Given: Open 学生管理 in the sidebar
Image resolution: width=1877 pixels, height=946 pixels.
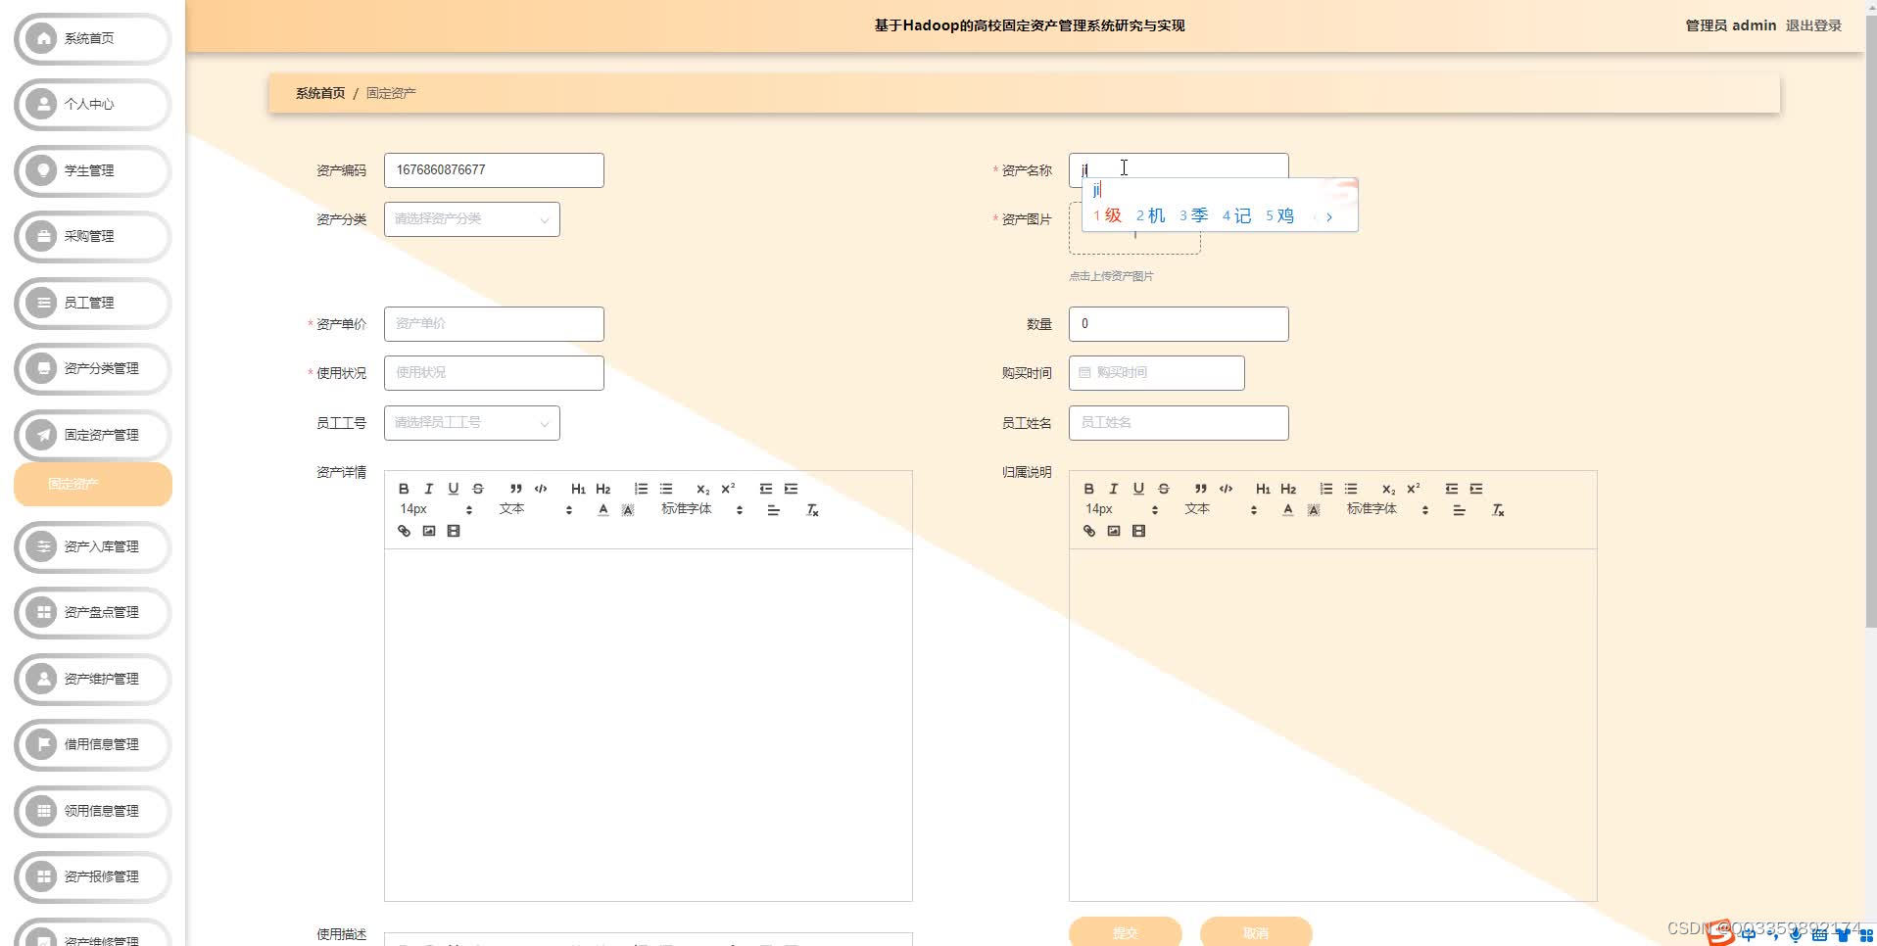Looking at the screenshot, I should click(93, 171).
